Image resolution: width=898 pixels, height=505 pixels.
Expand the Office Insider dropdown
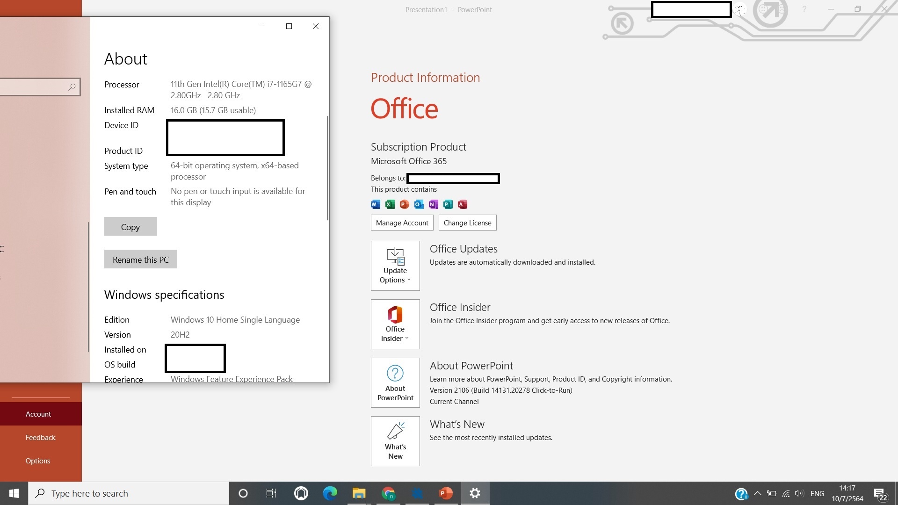pos(395,324)
